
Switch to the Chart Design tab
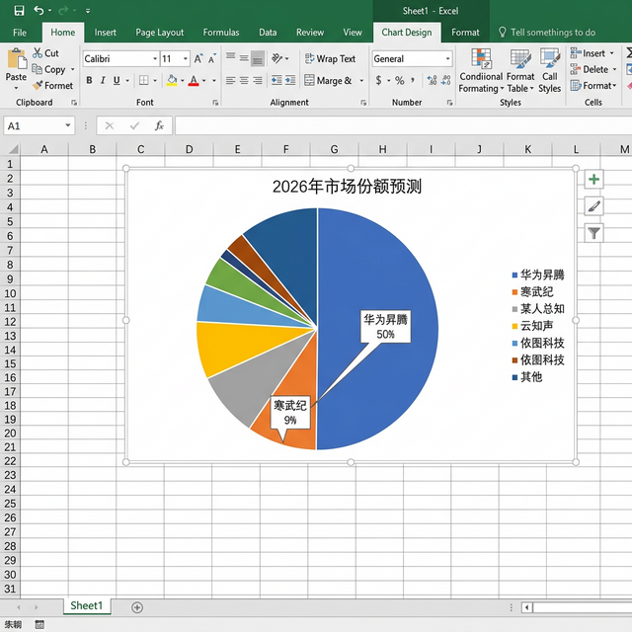pos(407,33)
